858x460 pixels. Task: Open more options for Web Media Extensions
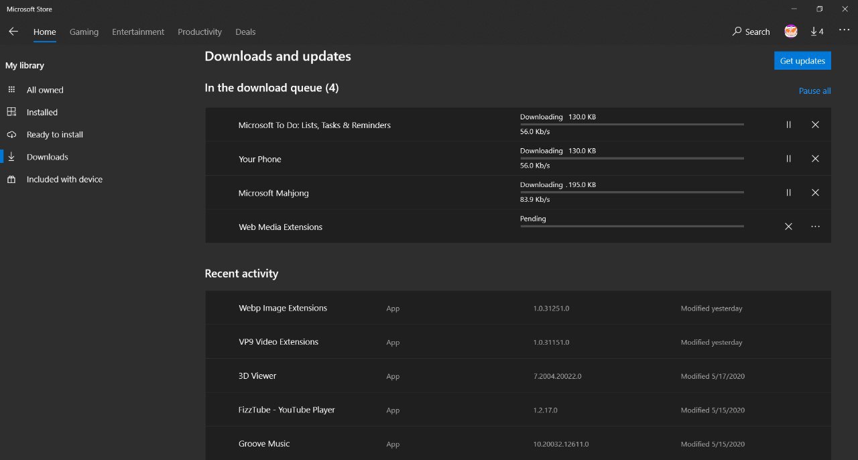815,227
